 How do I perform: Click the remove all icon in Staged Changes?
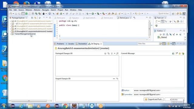(117, 79)
